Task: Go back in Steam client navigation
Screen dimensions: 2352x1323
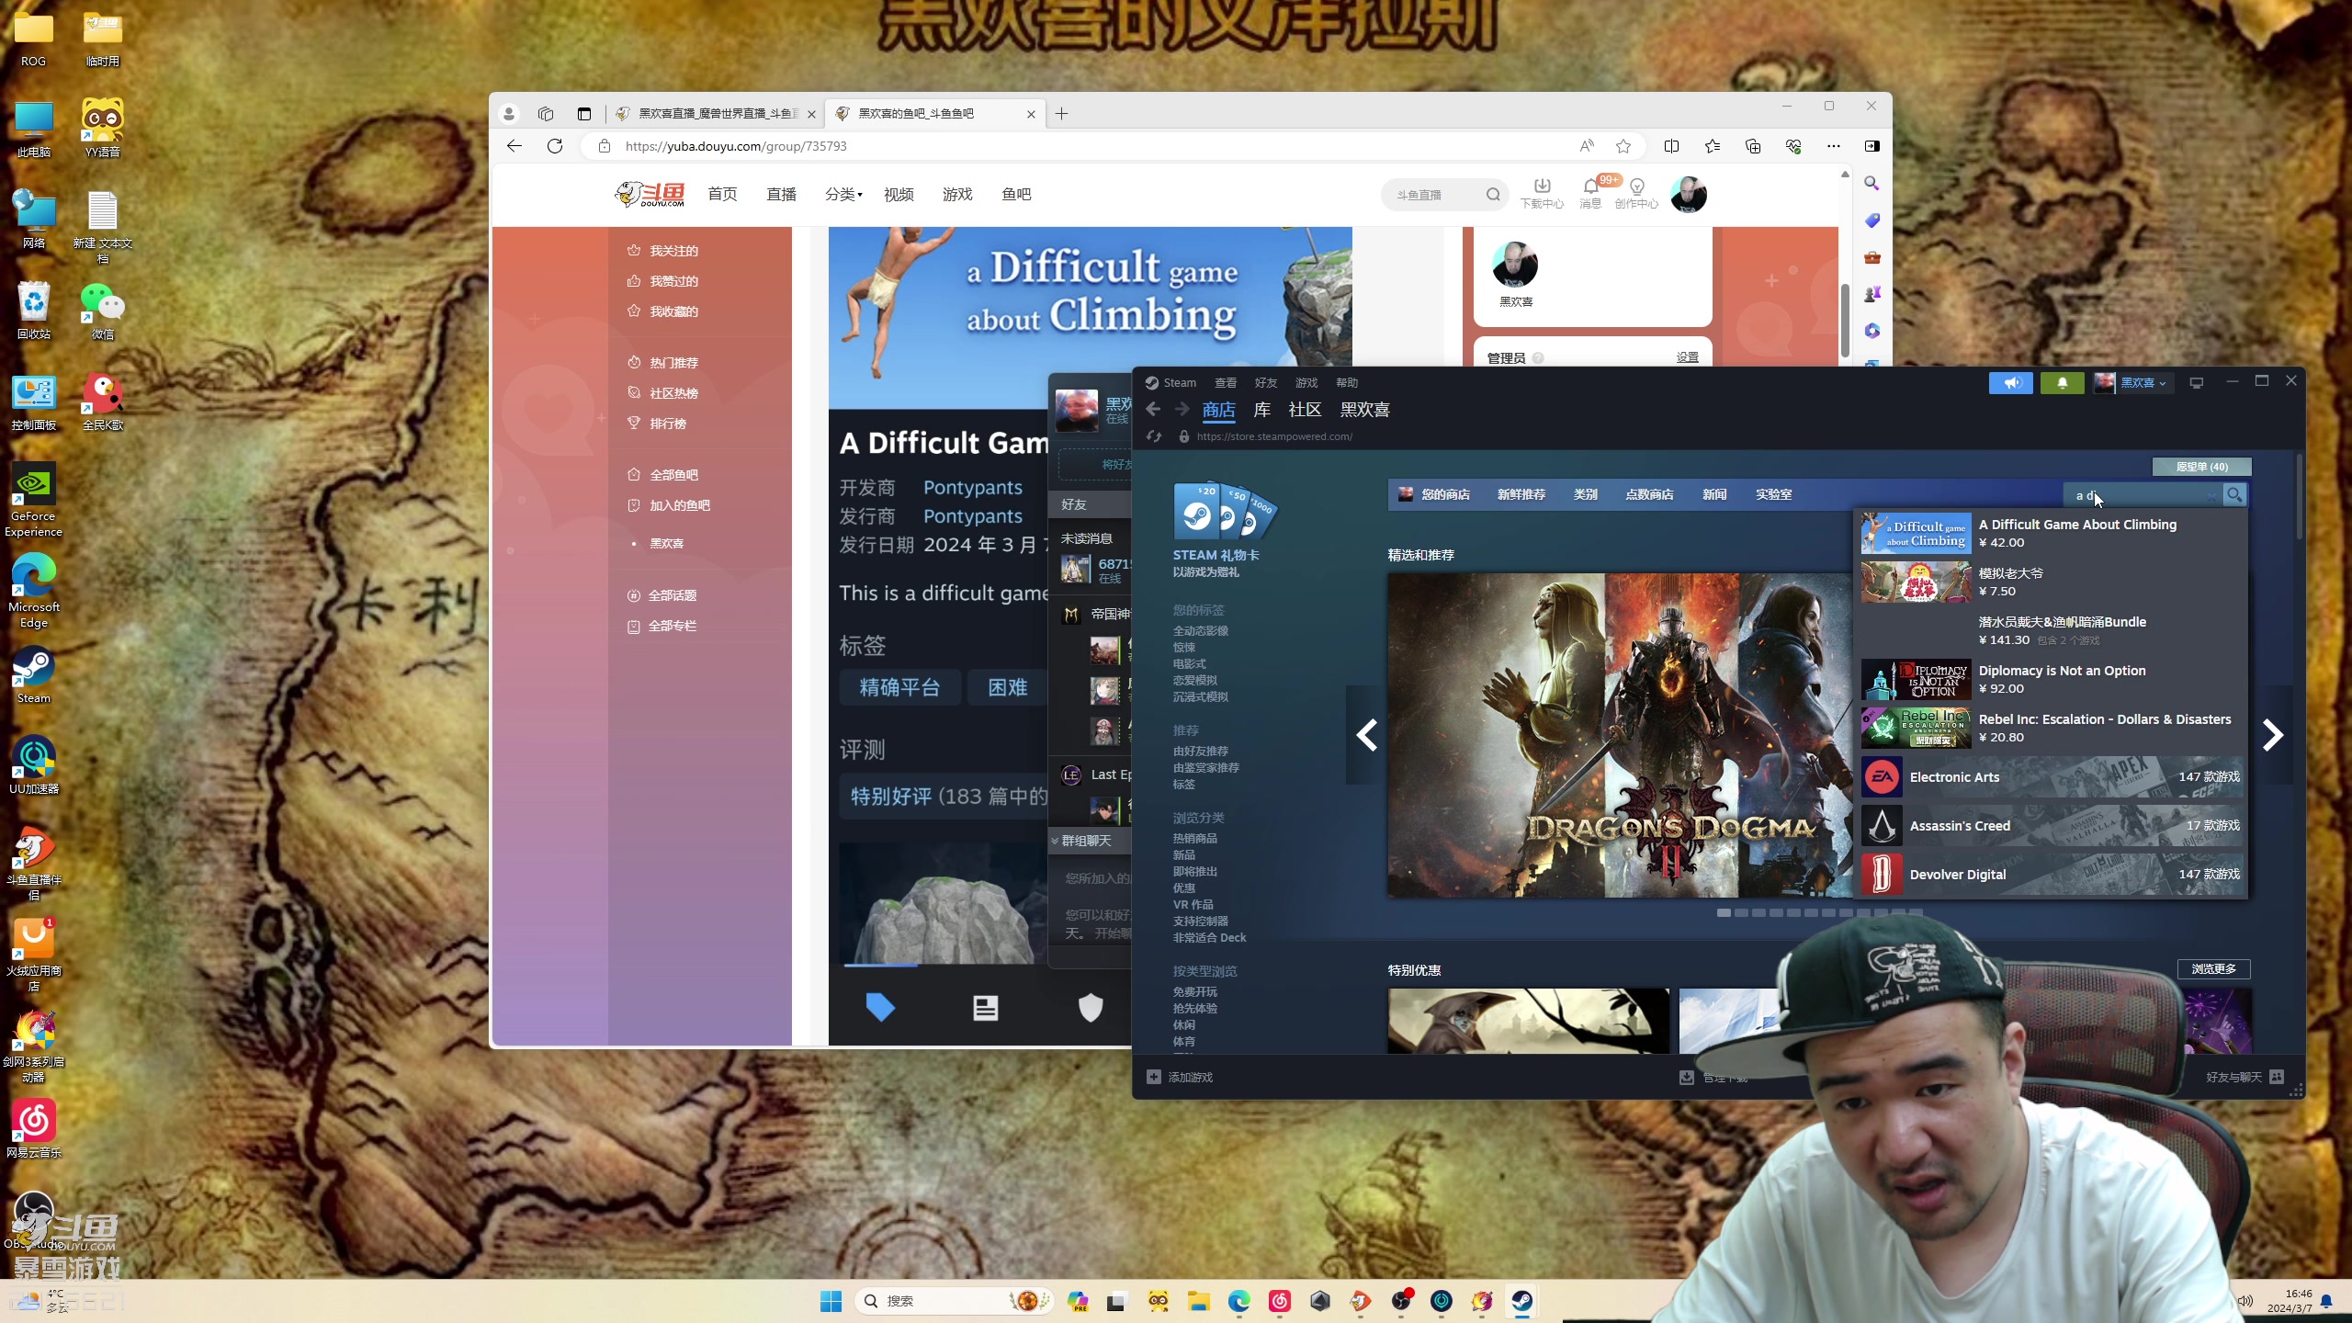Action: 1153,410
